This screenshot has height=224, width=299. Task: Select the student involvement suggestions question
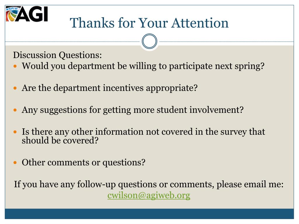pyautogui.click(x=133, y=110)
